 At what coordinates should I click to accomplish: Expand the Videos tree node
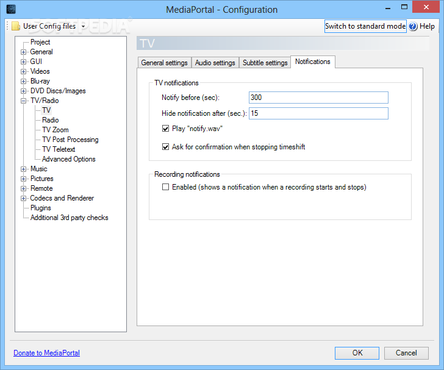point(24,71)
